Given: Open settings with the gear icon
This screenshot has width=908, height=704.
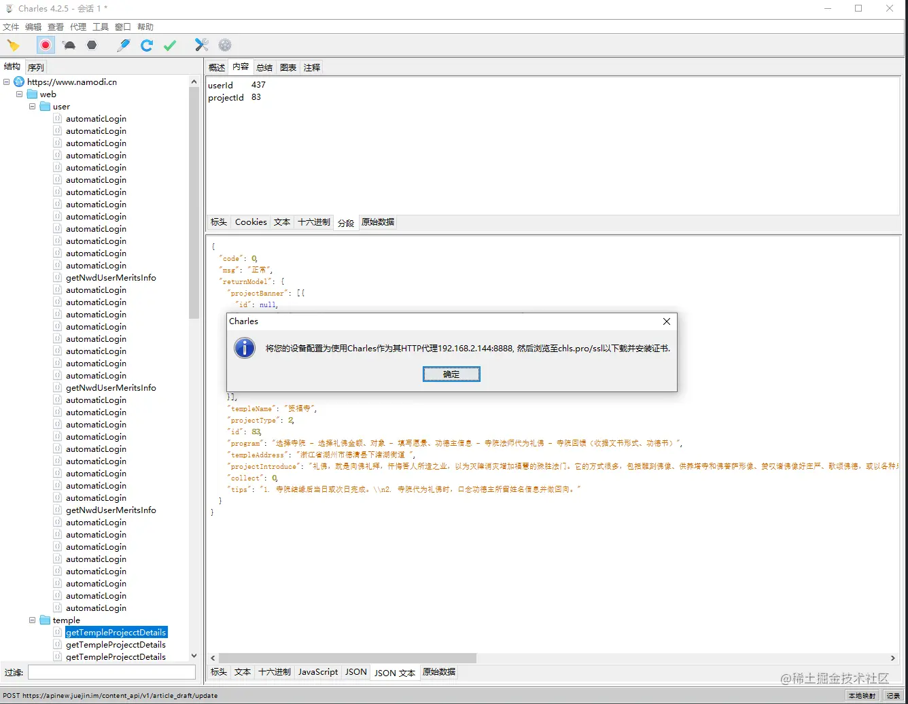Looking at the screenshot, I should tap(225, 46).
